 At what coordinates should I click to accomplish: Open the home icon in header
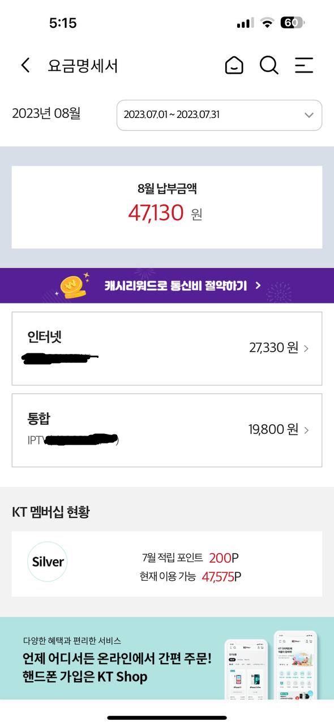[x=234, y=65]
